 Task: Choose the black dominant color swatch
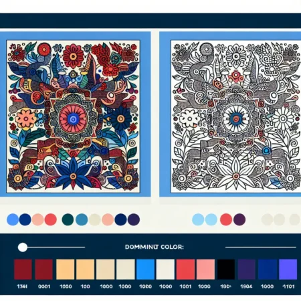tap(226, 270)
